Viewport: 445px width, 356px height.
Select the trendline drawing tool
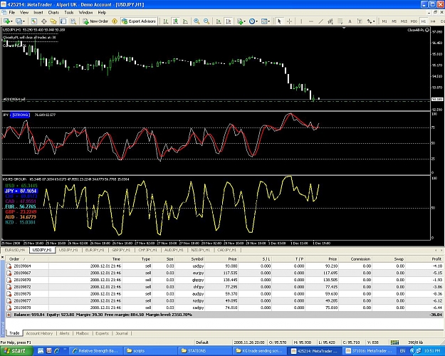[320, 21]
